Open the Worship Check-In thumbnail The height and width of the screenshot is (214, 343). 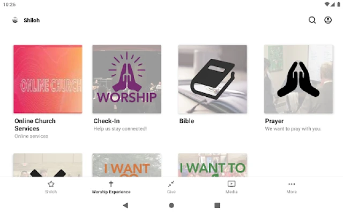point(127,79)
